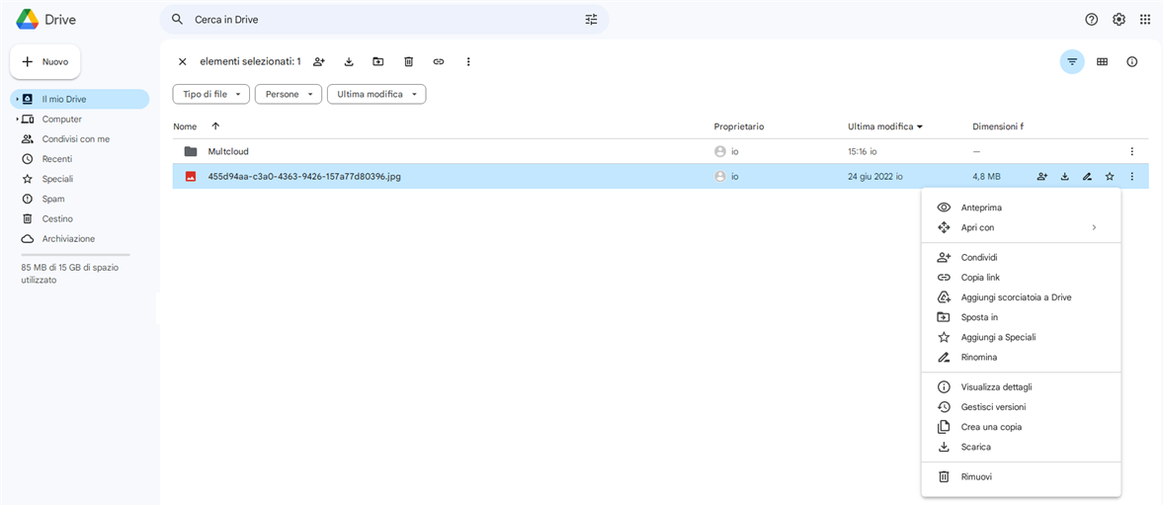The height and width of the screenshot is (505, 1163).
Task: Open Computer in sidebar
Action: point(61,119)
